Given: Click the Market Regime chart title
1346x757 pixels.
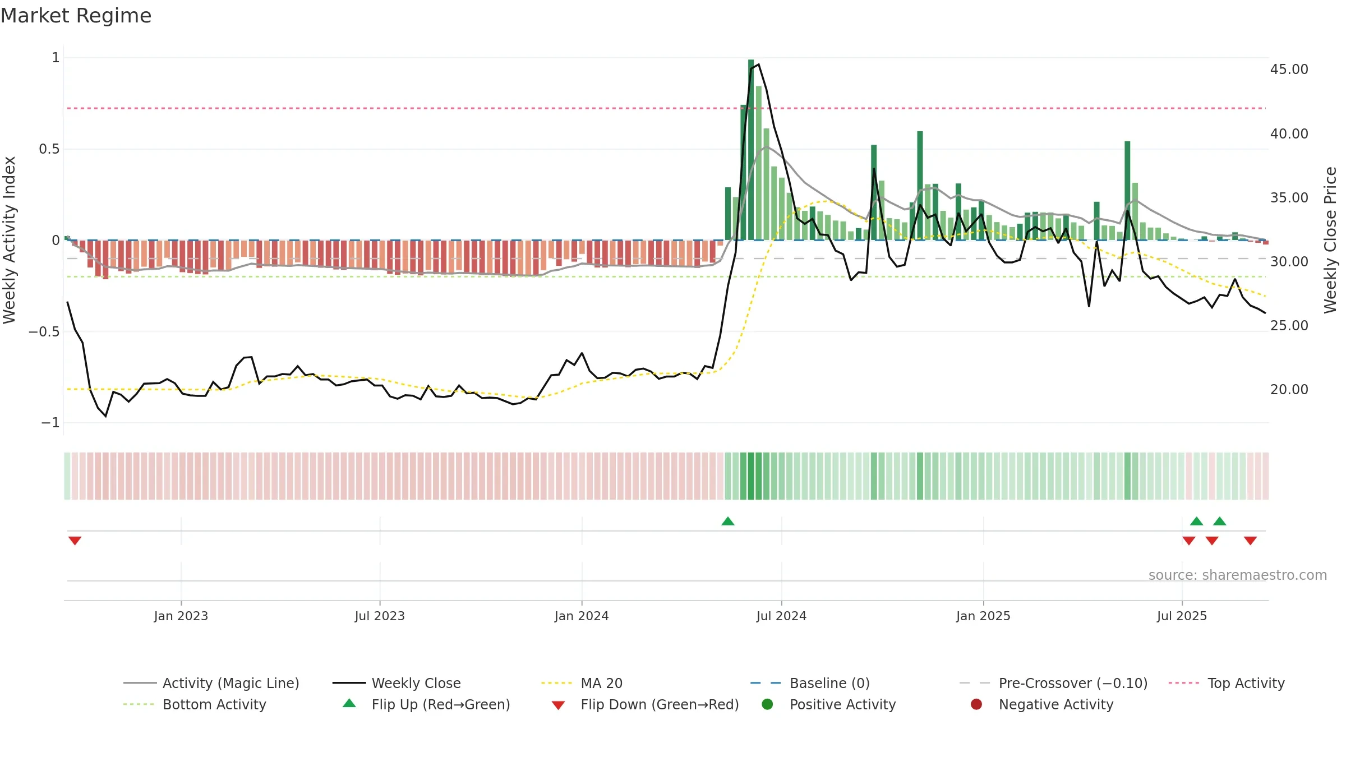Looking at the screenshot, I should (76, 16).
